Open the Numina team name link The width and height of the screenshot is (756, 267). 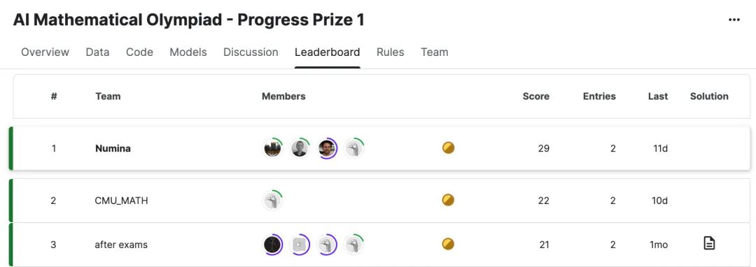pos(113,148)
